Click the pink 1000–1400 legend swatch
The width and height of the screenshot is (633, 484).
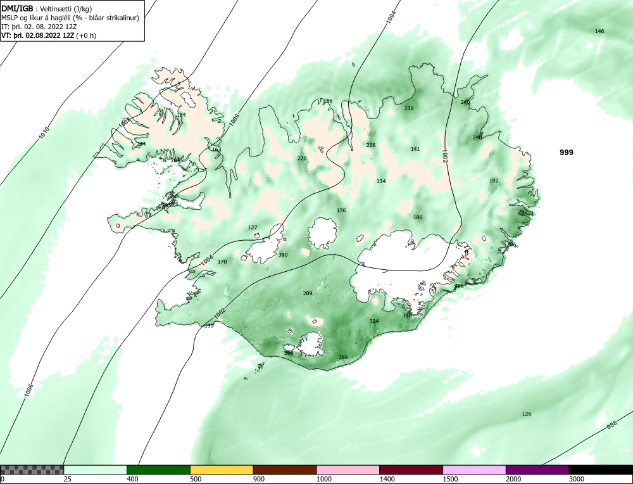coord(348,469)
